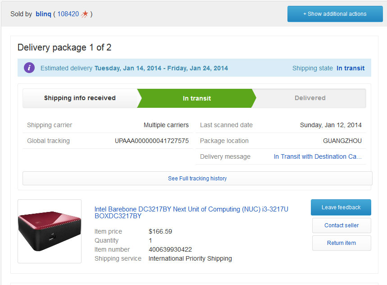This screenshot has height=285, width=387.
Task: Click the Return item button
Action: click(341, 243)
